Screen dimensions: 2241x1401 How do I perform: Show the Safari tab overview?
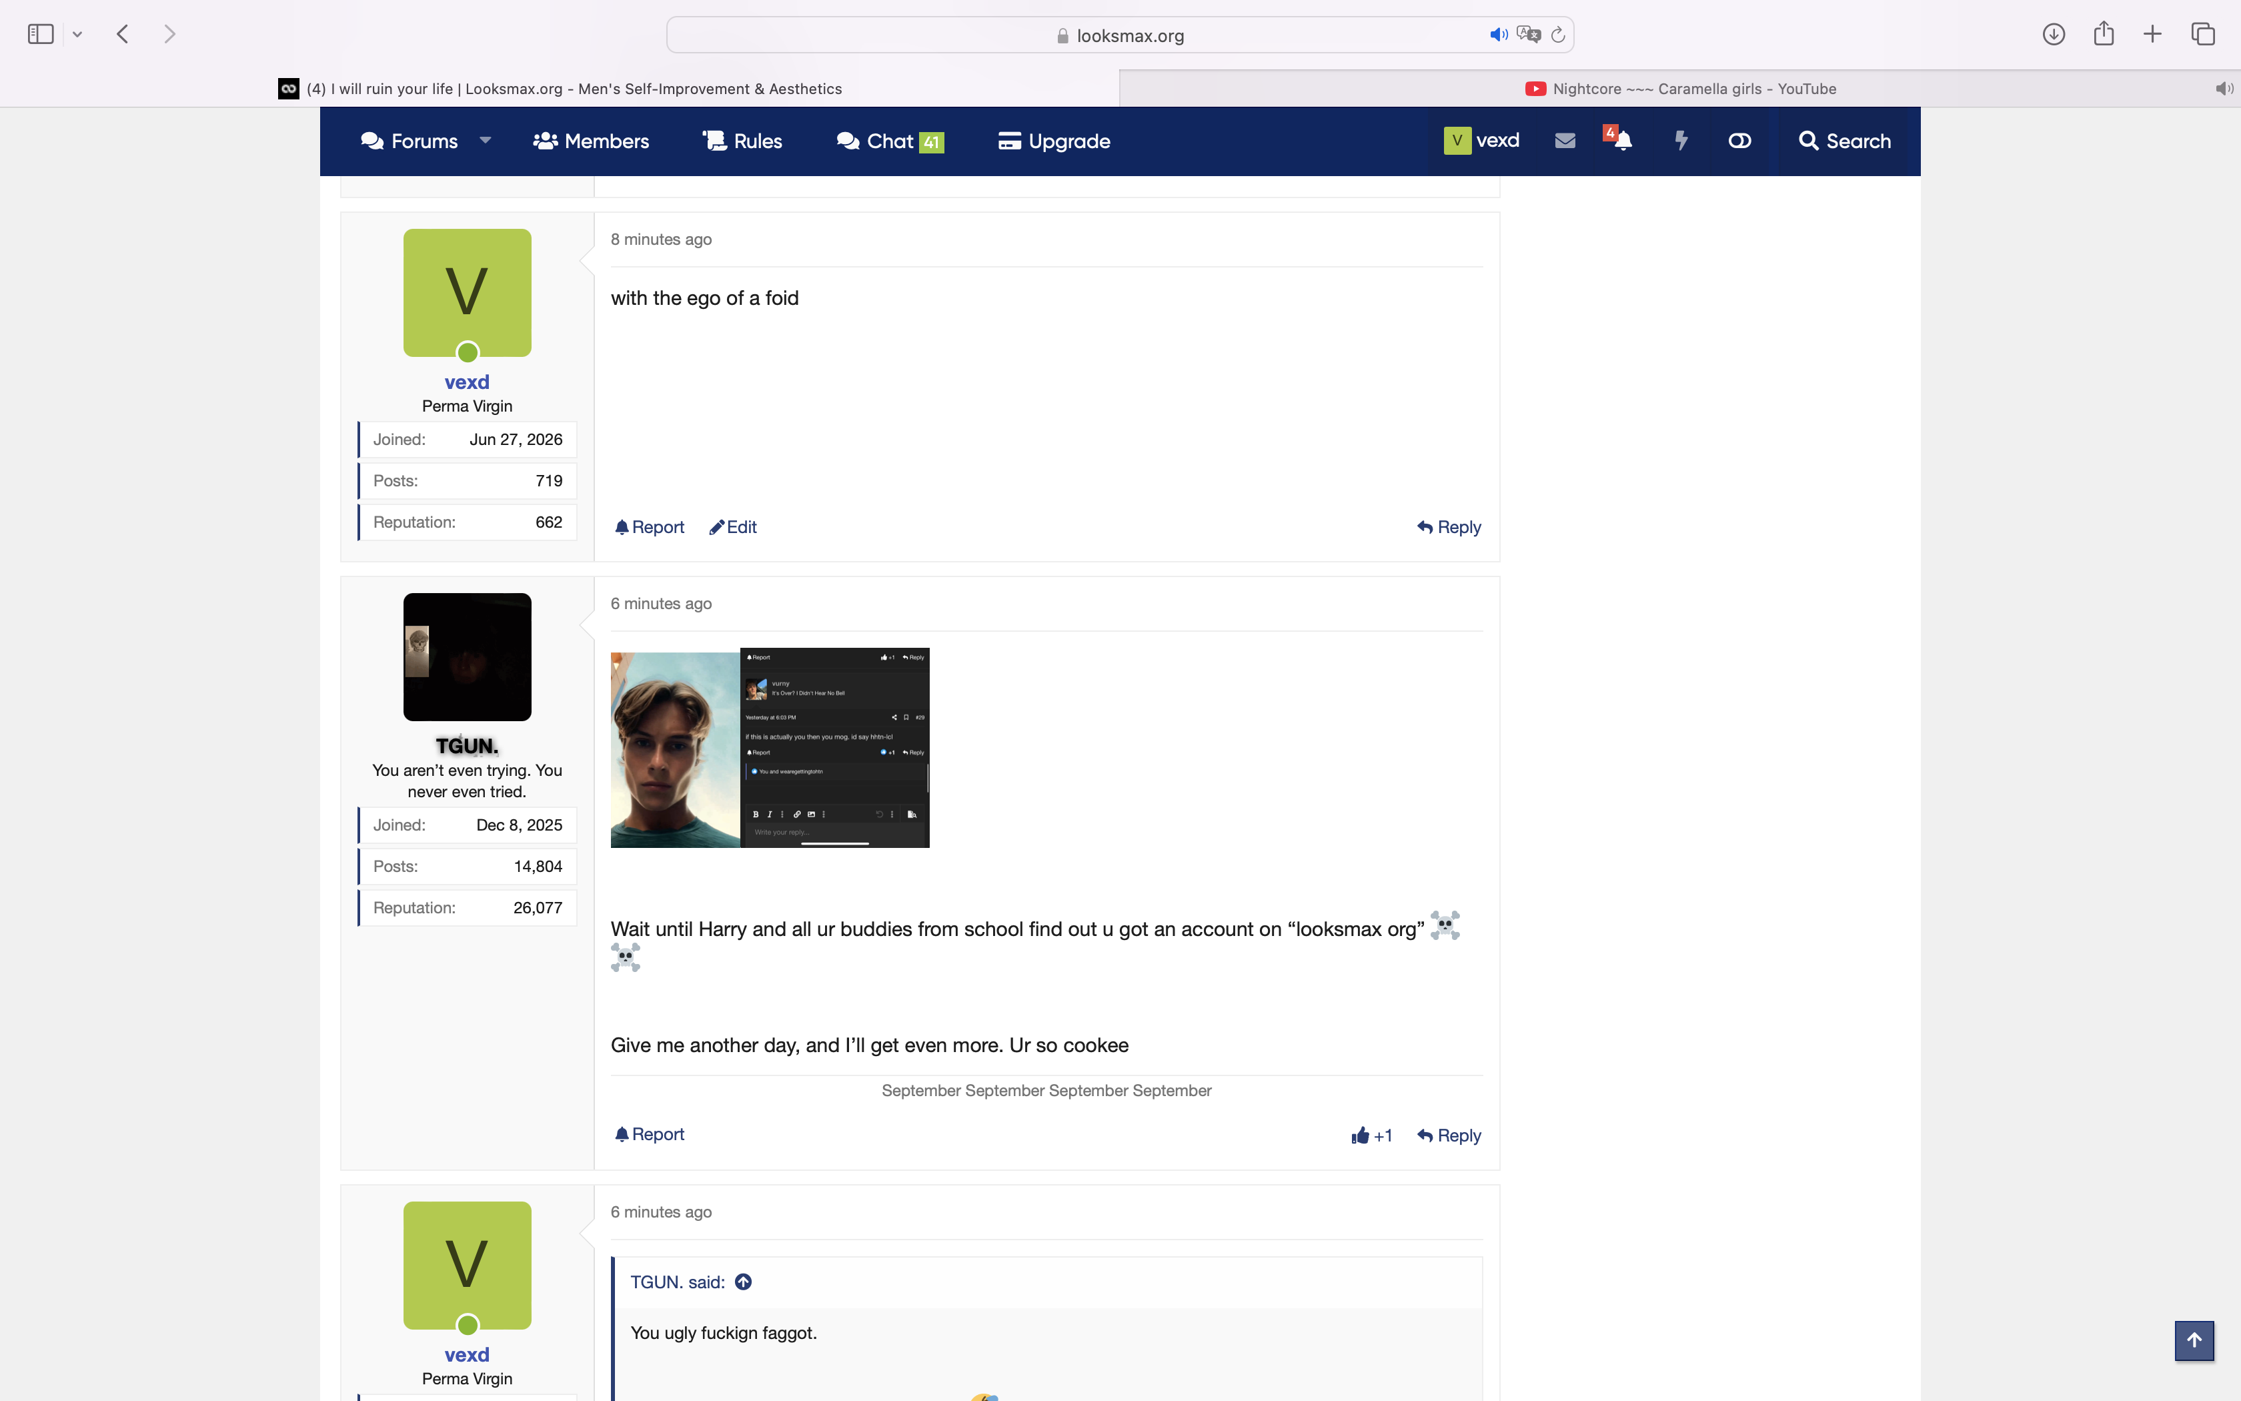click(2203, 34)
